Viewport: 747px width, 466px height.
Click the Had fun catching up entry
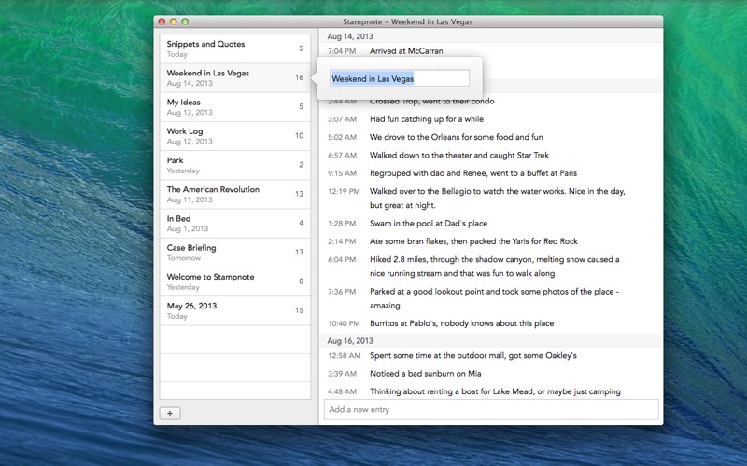coord(427,119)
